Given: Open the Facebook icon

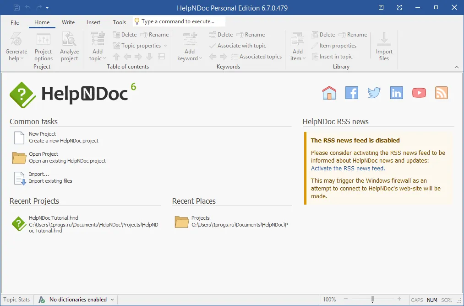Looking at the screenshot, I should click(x=352, y=93).
